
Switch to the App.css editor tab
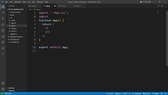click(79, 6)
